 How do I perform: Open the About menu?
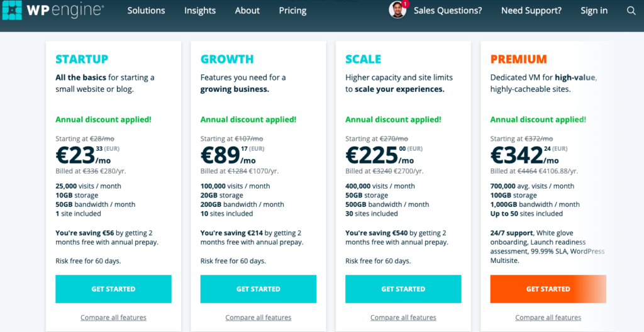247,11
